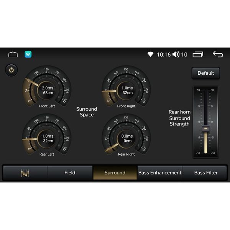
Task: Tap the home icon in status bar
Action: (13, 54)
